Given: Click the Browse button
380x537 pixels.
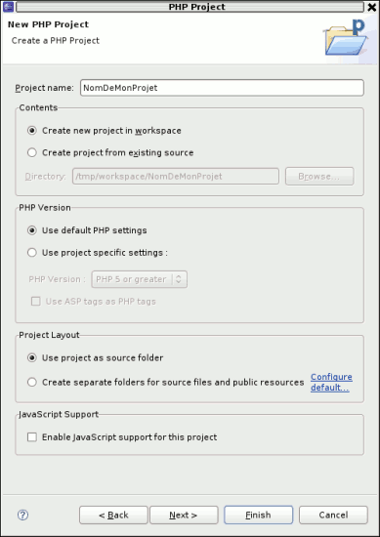Looking at the screenshot, I should (319, 176).
